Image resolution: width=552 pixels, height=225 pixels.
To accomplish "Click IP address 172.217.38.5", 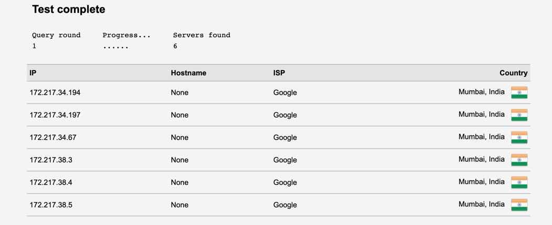I will coord(51,205).
